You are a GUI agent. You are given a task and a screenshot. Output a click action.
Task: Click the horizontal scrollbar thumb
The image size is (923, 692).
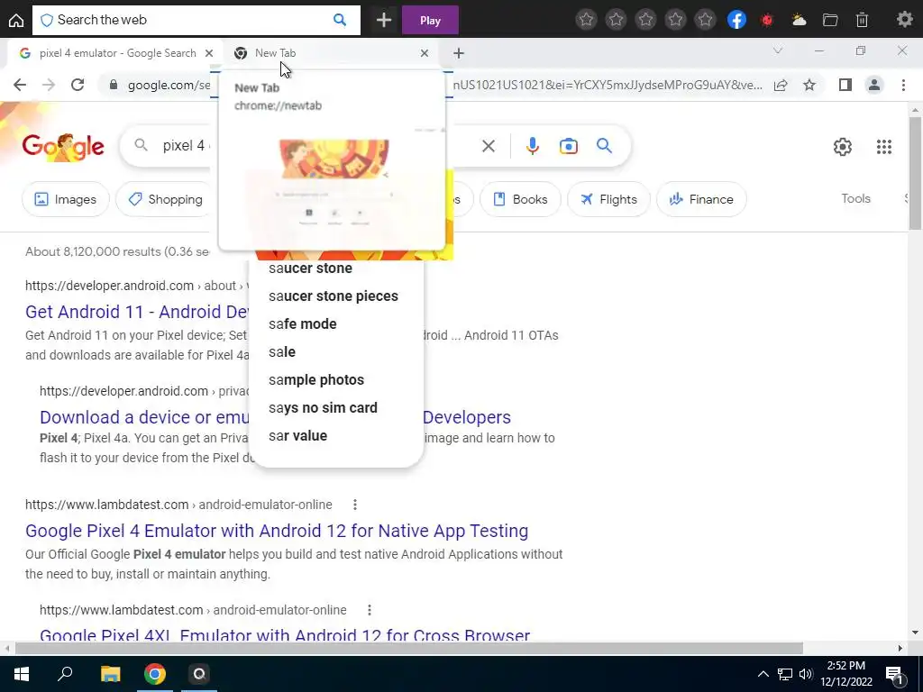pyautogui.click(x=409, y=649)
